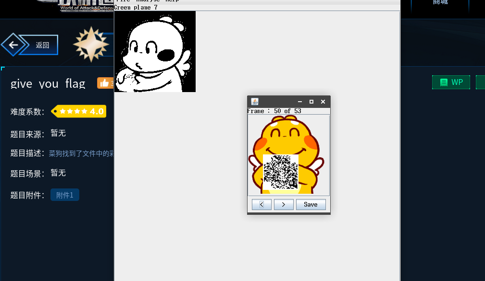Click the thumbs-up like icon
Viewport: 485px width, 281px height.
(104, 83)
